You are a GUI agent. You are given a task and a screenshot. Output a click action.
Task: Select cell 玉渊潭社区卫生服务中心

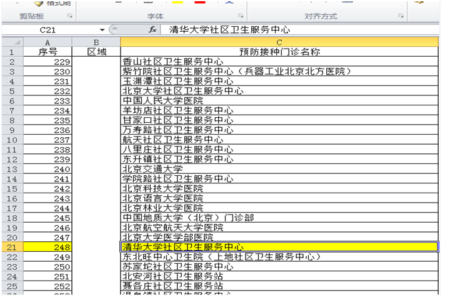(279, 81)
